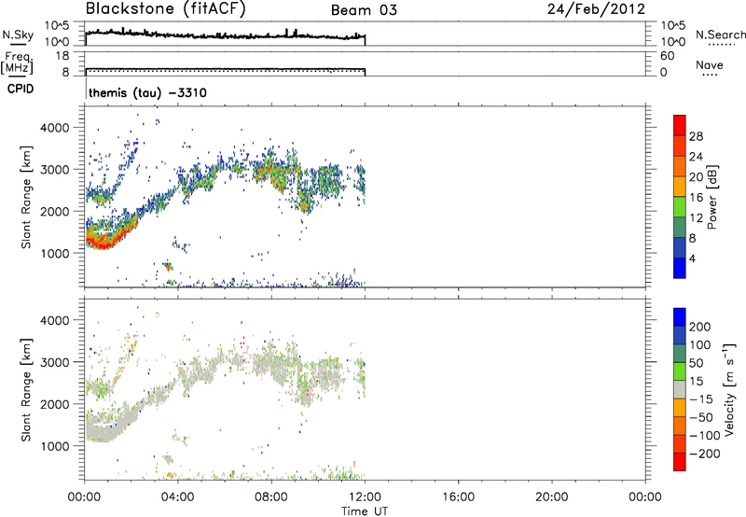Click the Slant Range label of power panel

[26, 197]
